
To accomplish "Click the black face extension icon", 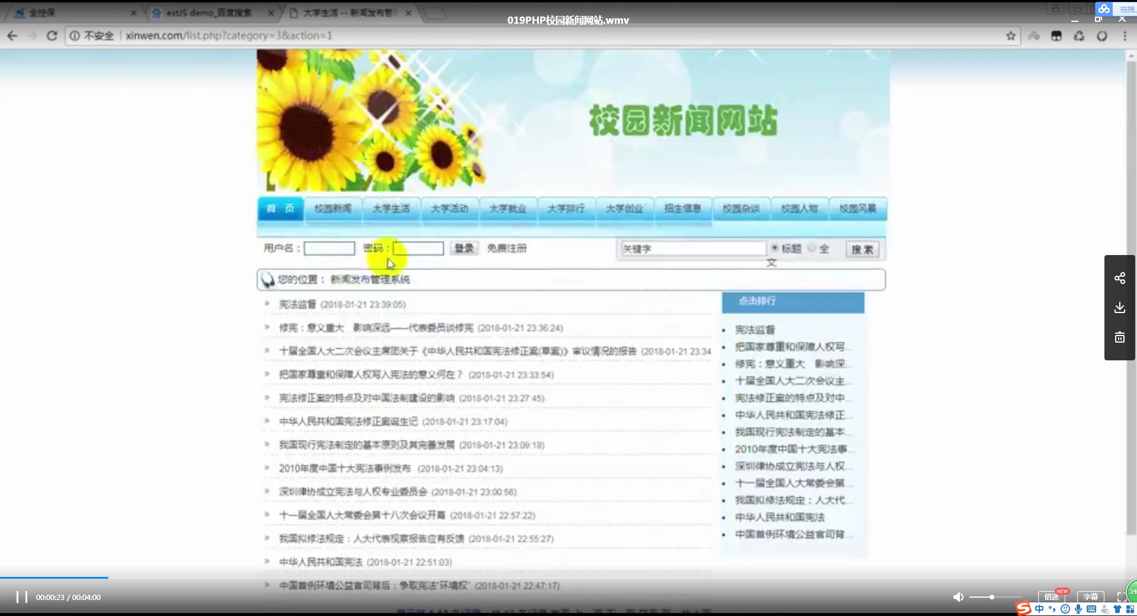I will point(1056,36).
